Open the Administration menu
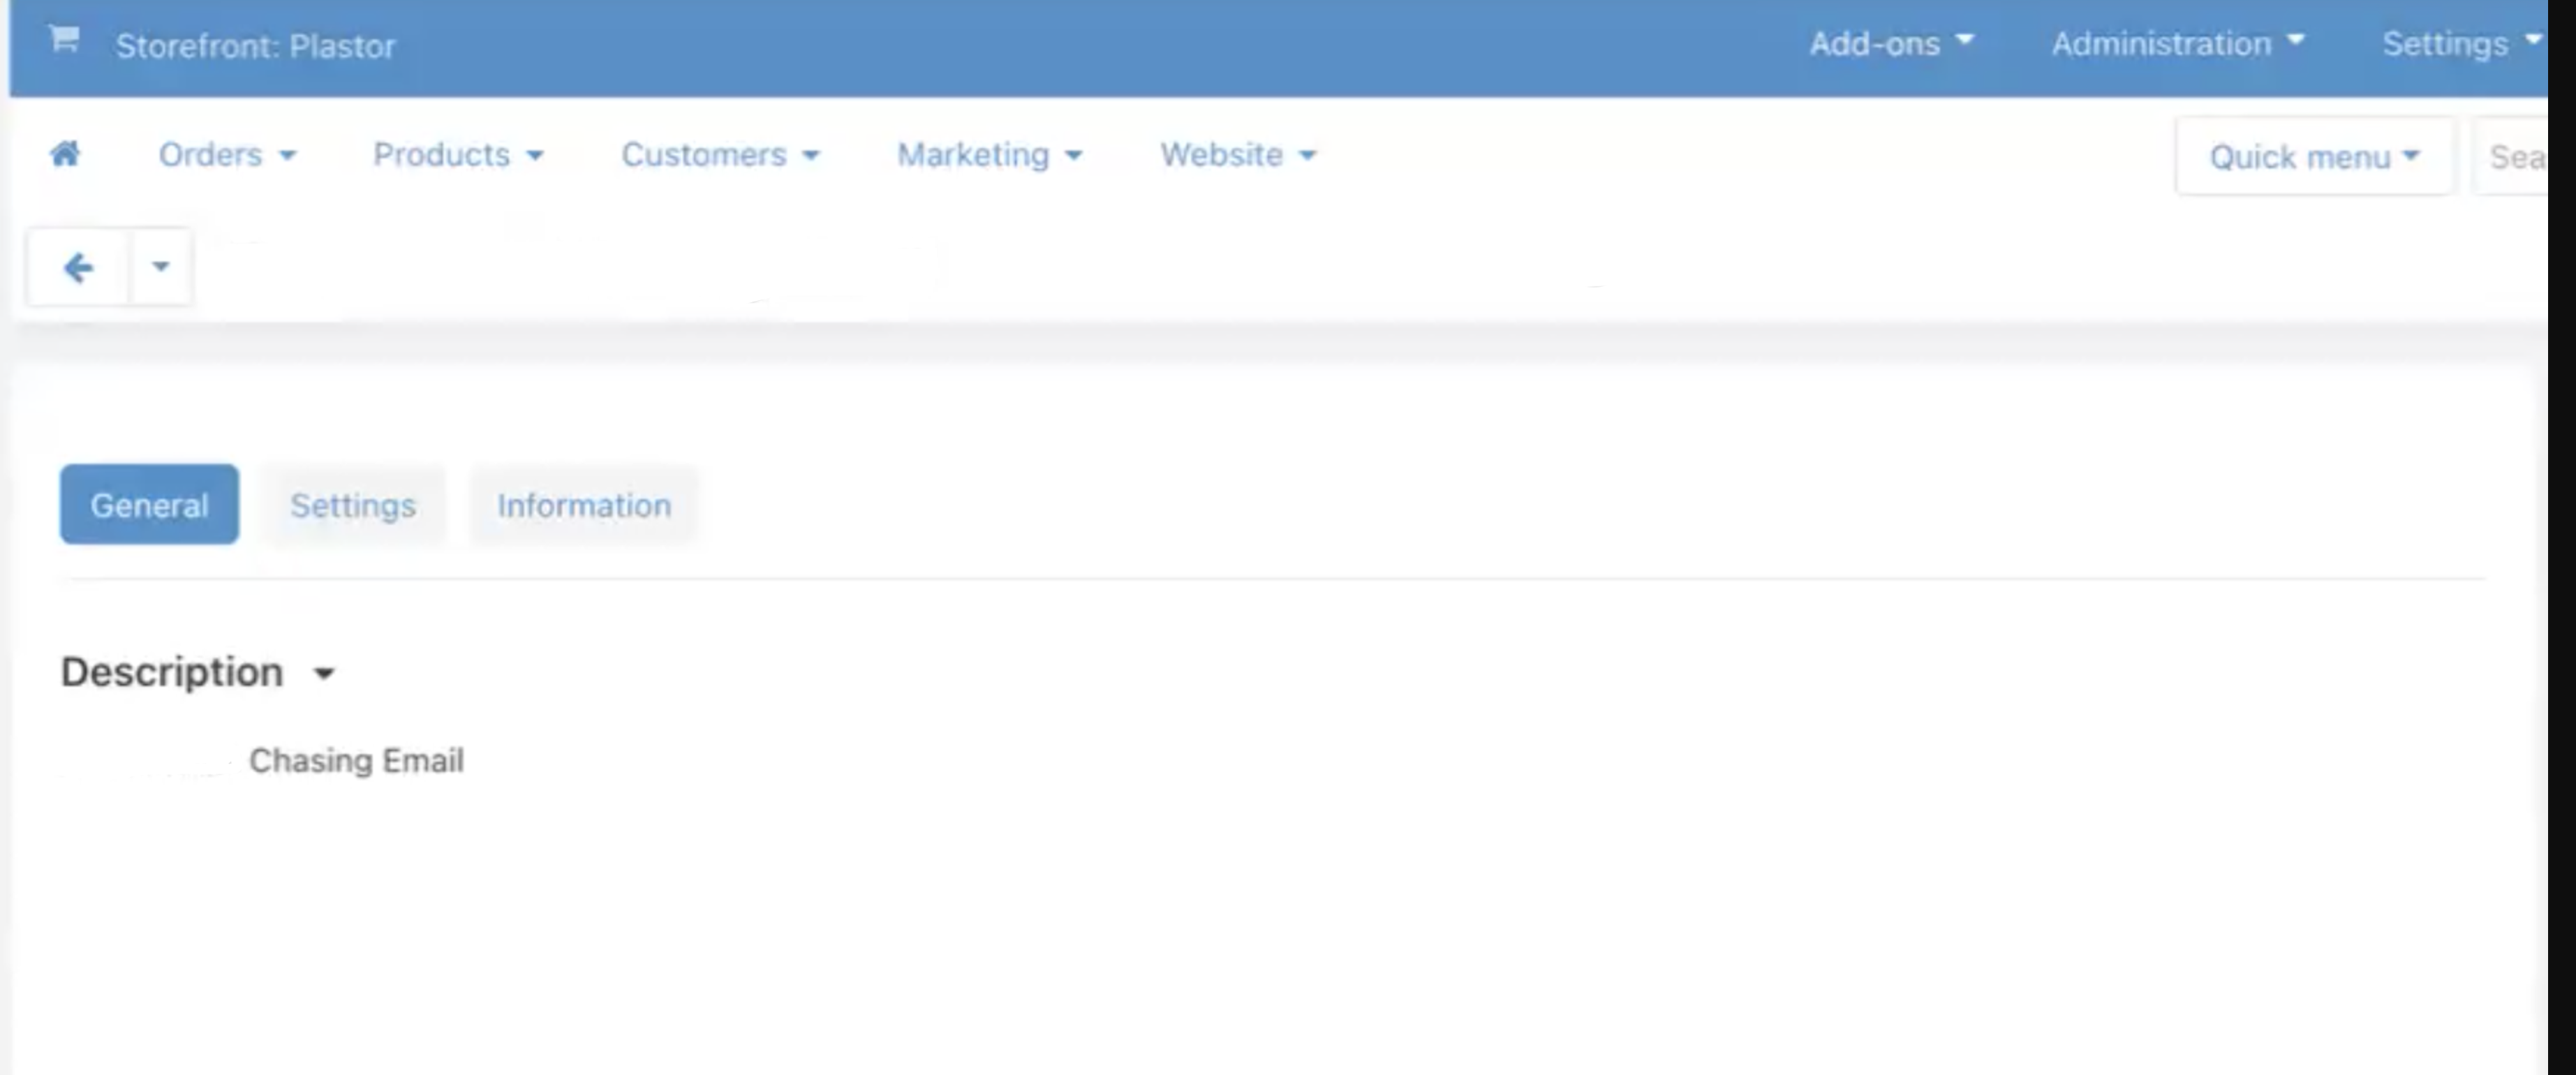This screenshot has width=2576, height=1075. (x=2178, y=44)
